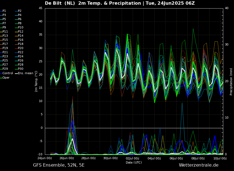
Task: Click the GFS Ensemble, 52N, 5E caption
Action: point(59,165)
